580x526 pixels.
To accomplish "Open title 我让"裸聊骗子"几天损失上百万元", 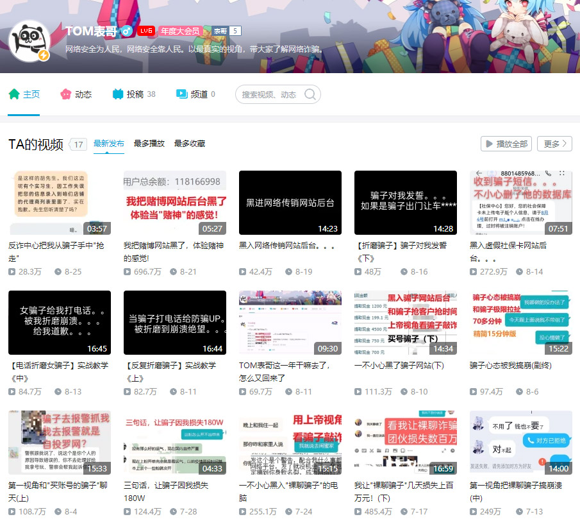I will (404, 491).
